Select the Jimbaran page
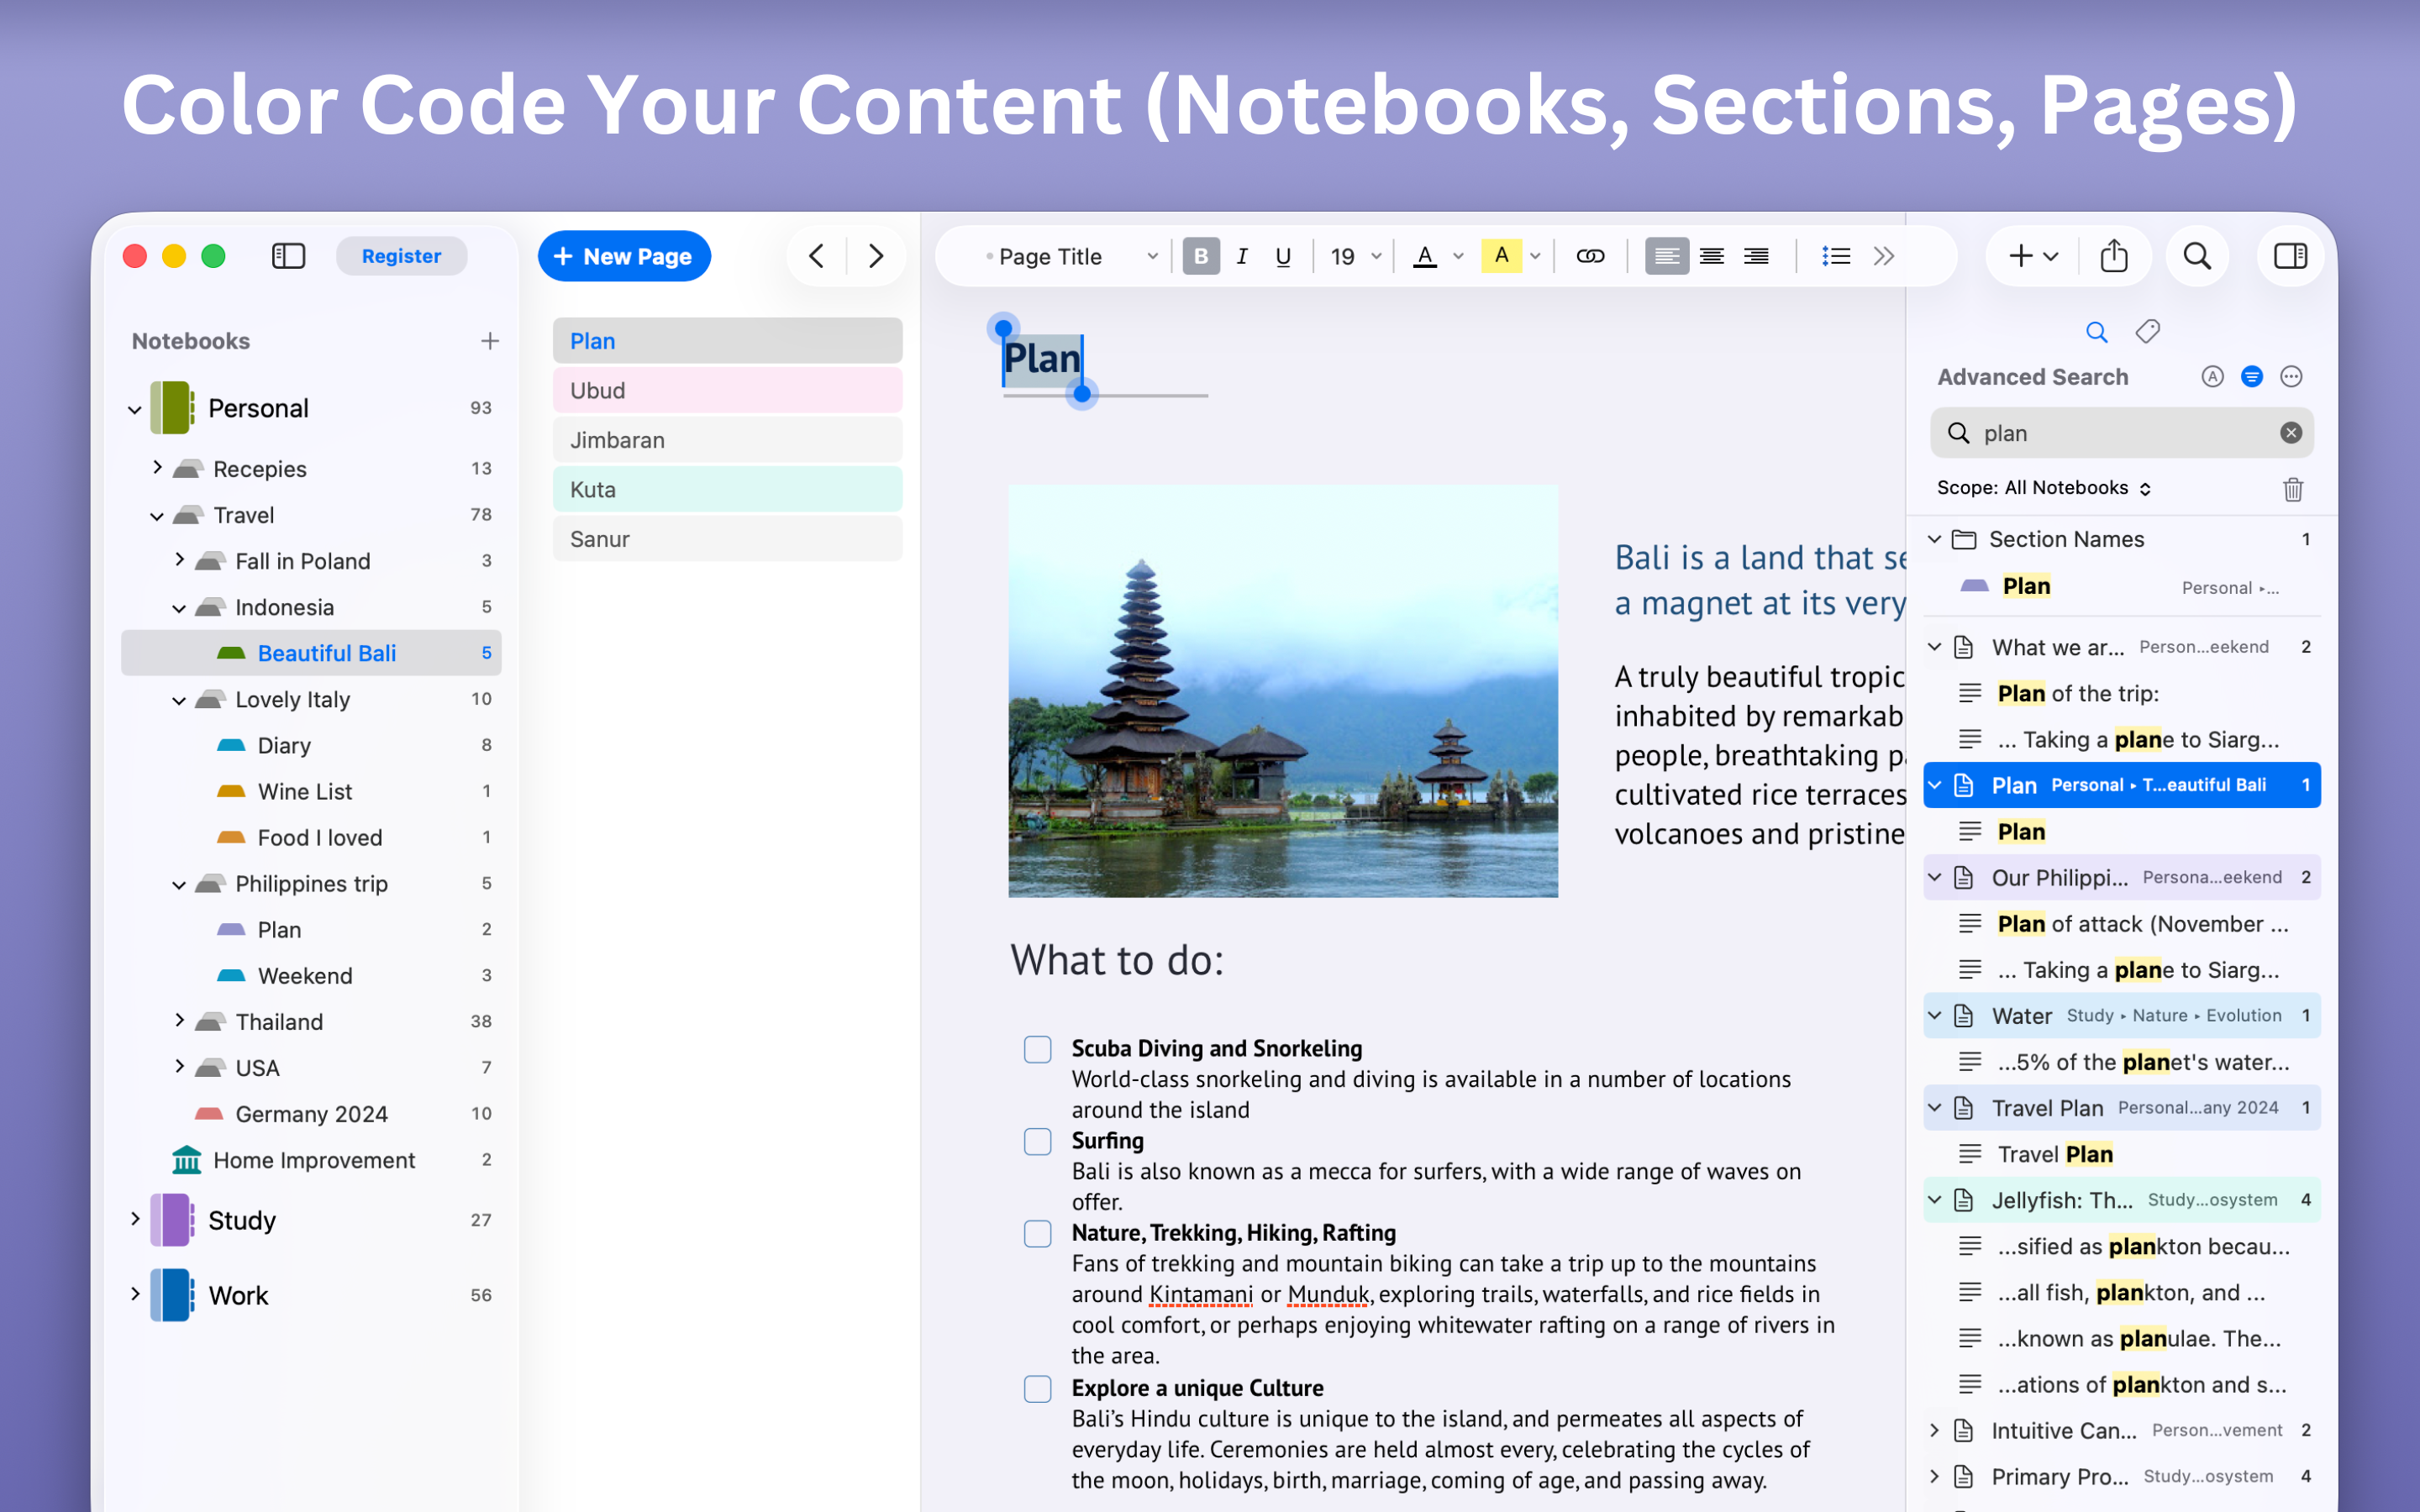This screenshot has height=1512, width=2420. coord(727,440)
